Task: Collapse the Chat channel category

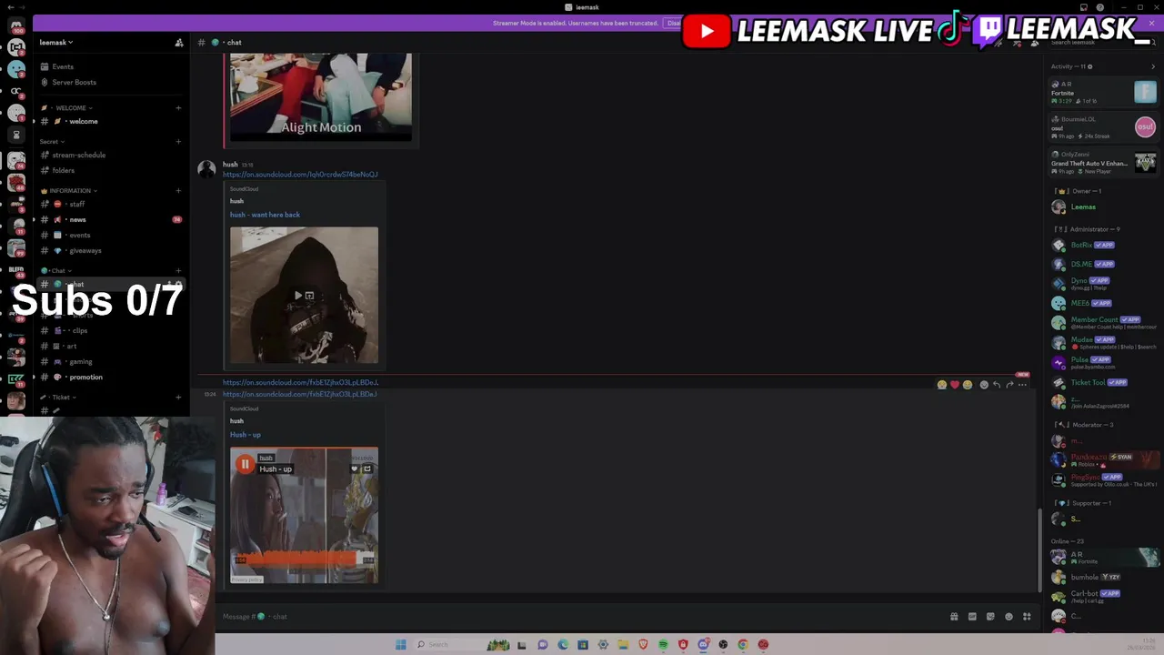Action: 56,271
